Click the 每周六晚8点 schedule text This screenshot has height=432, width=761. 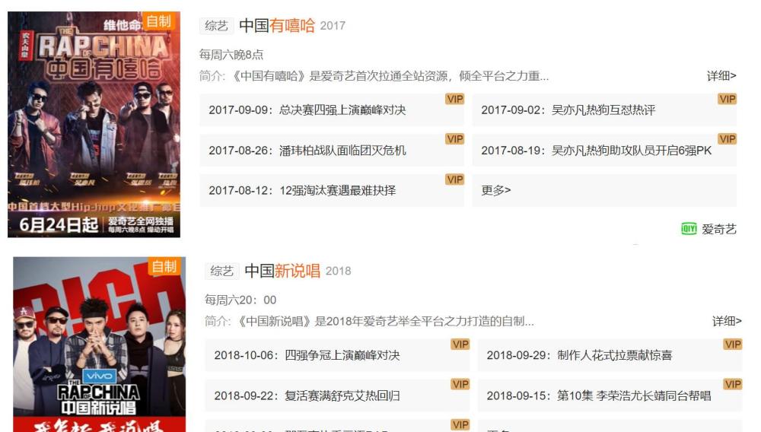[231, 55]
